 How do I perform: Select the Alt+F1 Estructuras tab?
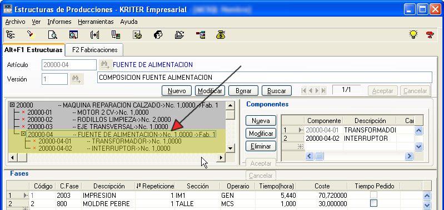33,50
